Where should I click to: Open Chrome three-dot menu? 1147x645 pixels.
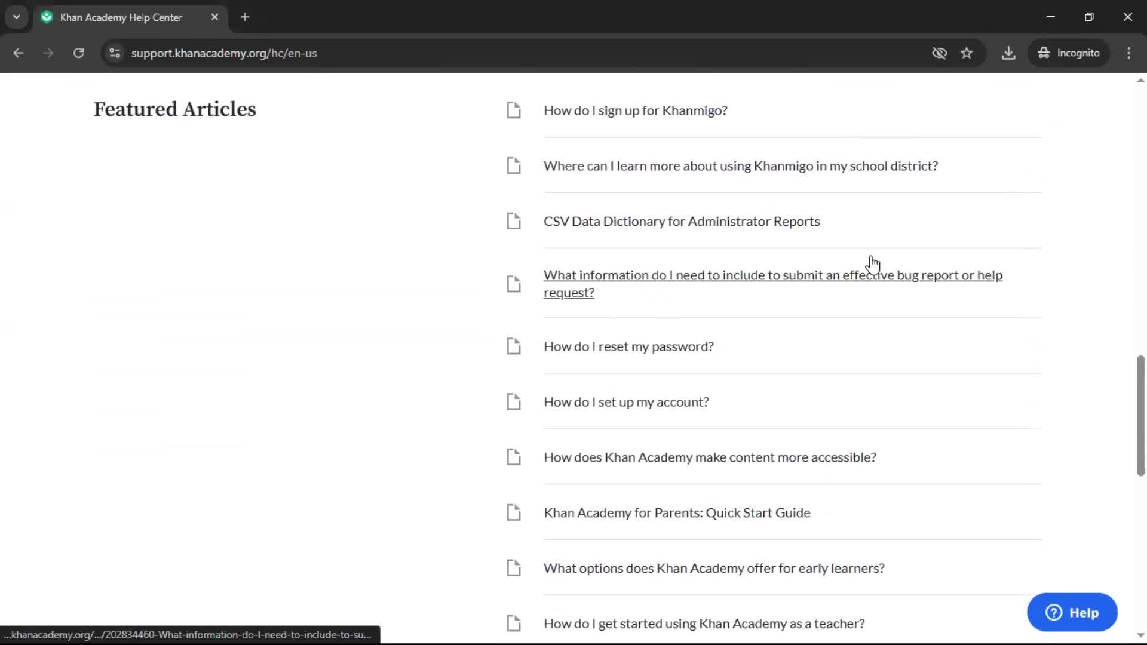[1128, 53]
